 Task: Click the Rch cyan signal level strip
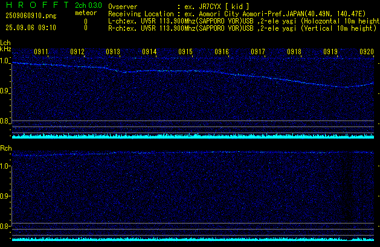(193, 239)
